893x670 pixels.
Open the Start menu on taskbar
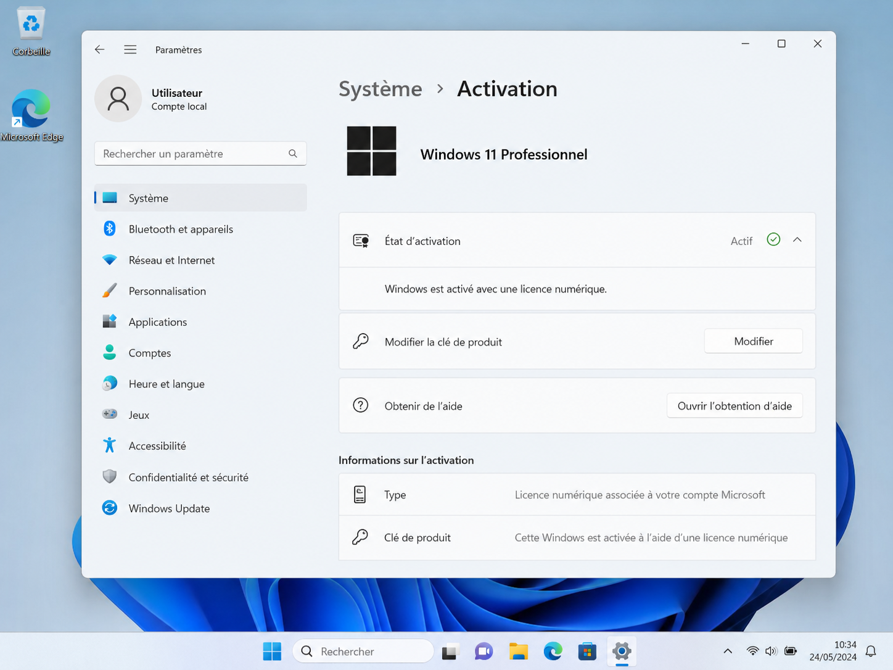(272, 651)
